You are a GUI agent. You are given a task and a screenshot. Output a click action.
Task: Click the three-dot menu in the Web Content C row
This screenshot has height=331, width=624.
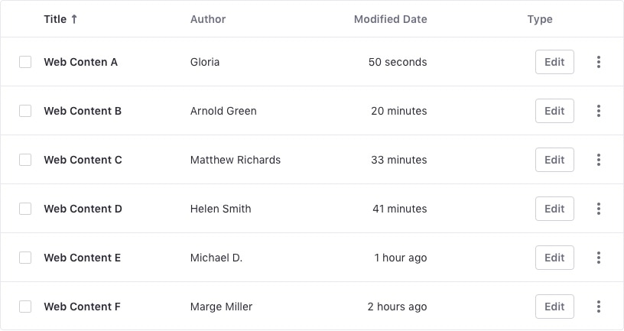[x=598, y=160]
